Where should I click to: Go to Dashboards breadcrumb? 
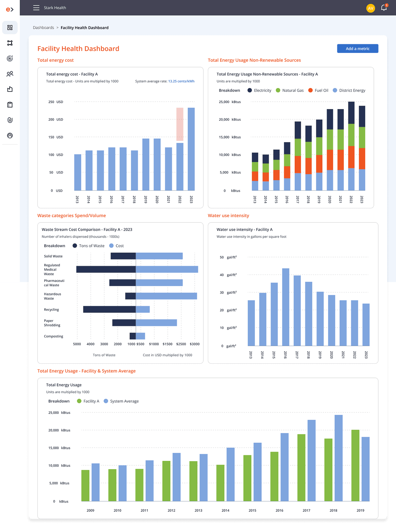click(x=43, y=28)
